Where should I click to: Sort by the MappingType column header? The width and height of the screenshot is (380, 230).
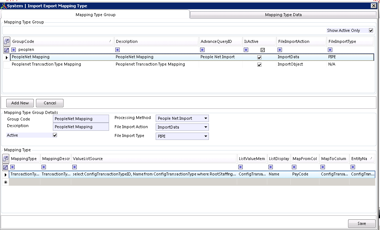pyautogui.click(x=25, y=159)
